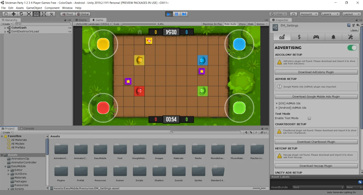Select the Rotate tool
The image size is (363, 195).
[21, 14]
